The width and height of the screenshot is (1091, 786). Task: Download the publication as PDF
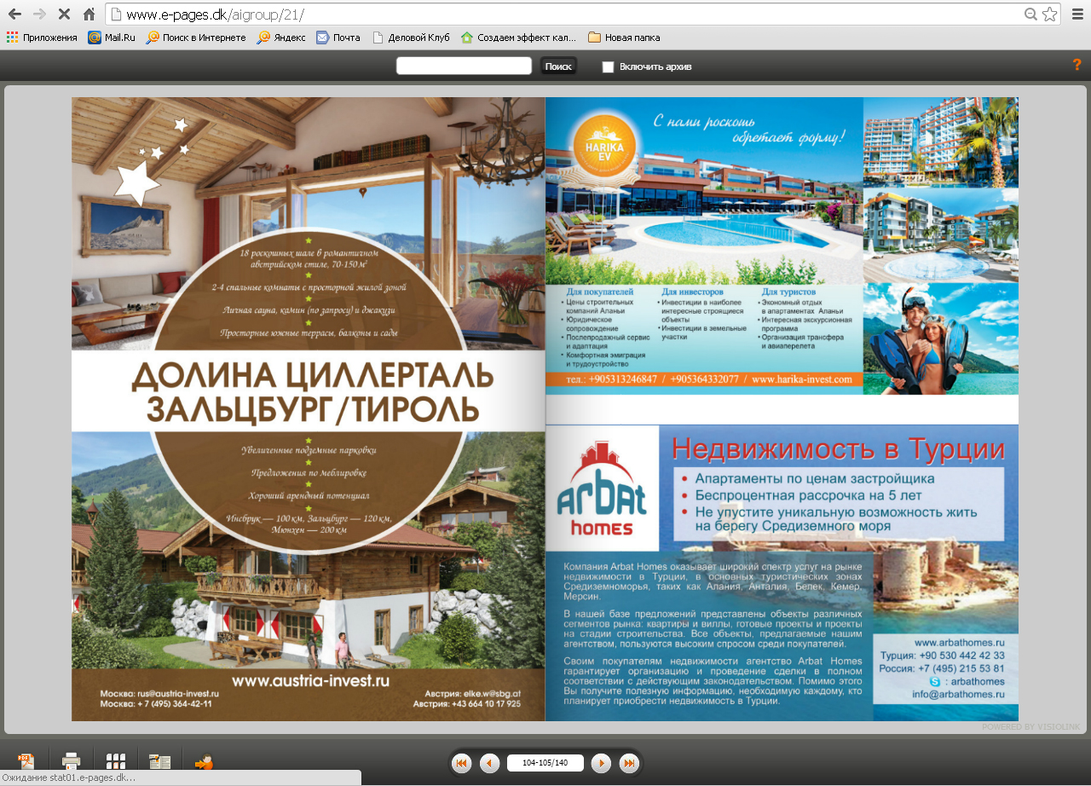coord(26,761)
